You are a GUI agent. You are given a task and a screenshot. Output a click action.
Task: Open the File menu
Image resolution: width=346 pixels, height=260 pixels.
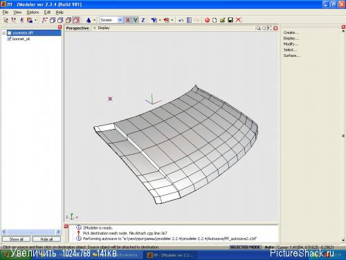pyautogui.click(x=6, y=12)
